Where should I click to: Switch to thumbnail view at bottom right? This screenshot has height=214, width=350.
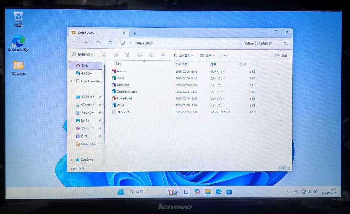pyautogui.click(x=288, y=168)
